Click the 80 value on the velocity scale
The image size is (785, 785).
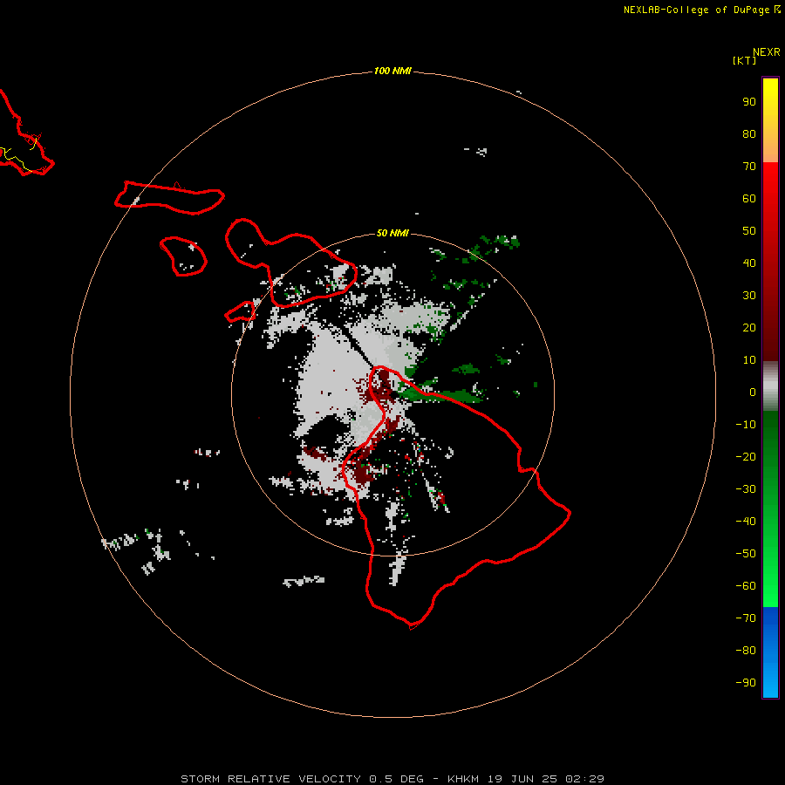(x=749, y=133)
